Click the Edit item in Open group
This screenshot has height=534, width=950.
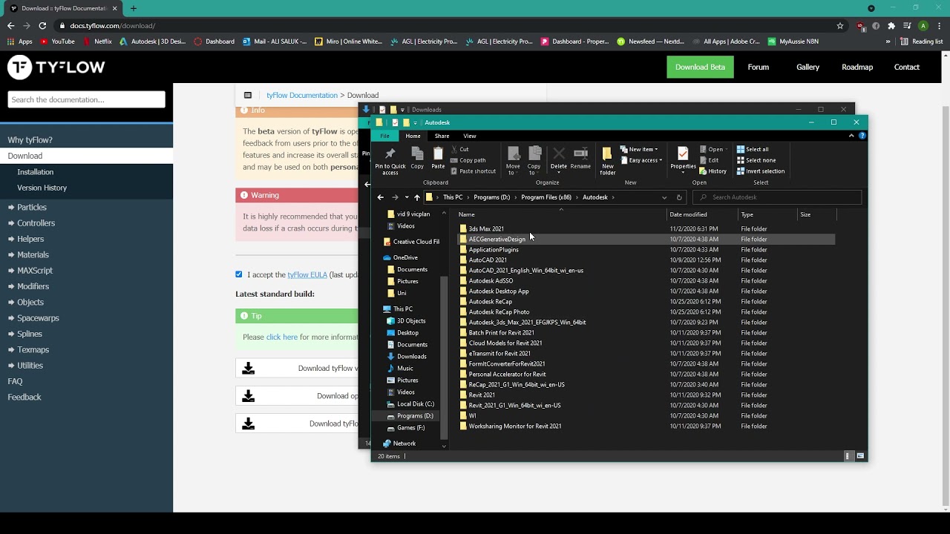point(710,160)
